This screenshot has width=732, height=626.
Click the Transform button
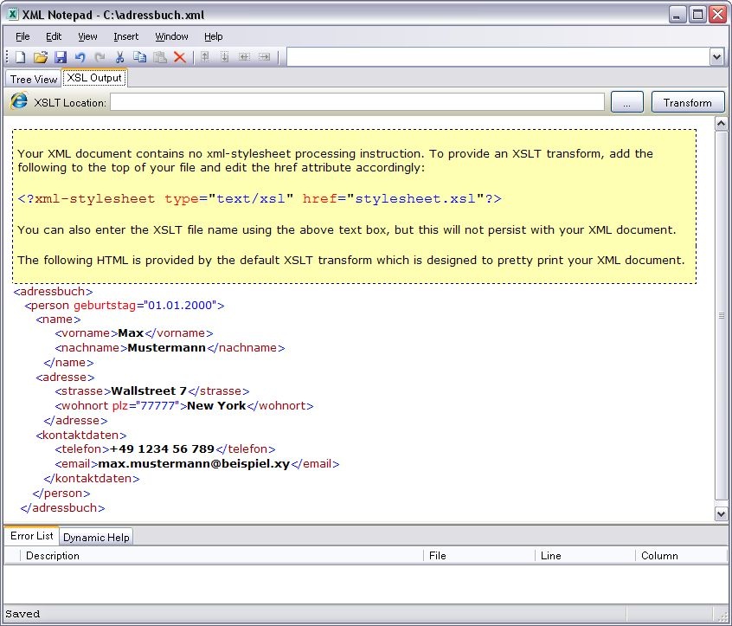[687, 102]
